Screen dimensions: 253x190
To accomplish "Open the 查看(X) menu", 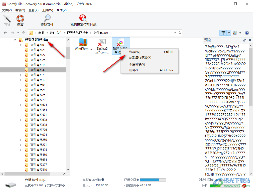I will point(33,10).
